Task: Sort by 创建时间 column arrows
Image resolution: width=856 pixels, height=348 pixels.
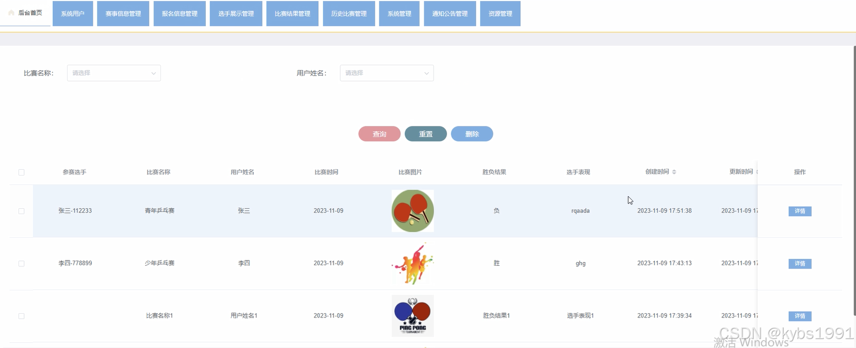Action: tap(674, 172)
